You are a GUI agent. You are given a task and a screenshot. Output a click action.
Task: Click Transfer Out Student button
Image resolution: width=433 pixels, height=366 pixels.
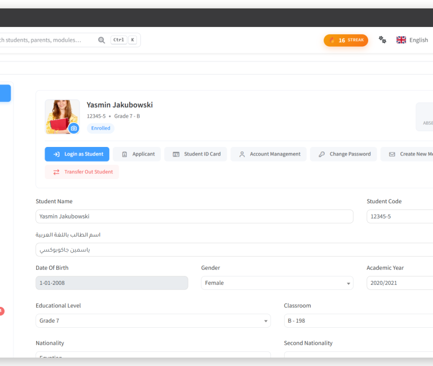pyautogui.click(x=82, y=172)
